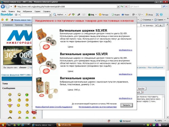Screen dimensions: 169x127
Task: Click the green Refresh arrows icon
Action: coord(122,6)
